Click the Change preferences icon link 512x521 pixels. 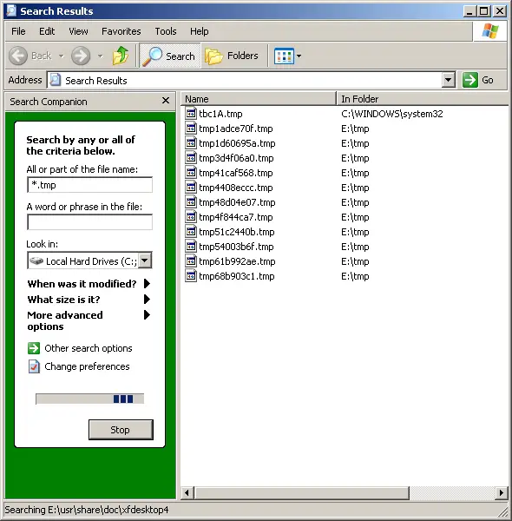(34, 366)
